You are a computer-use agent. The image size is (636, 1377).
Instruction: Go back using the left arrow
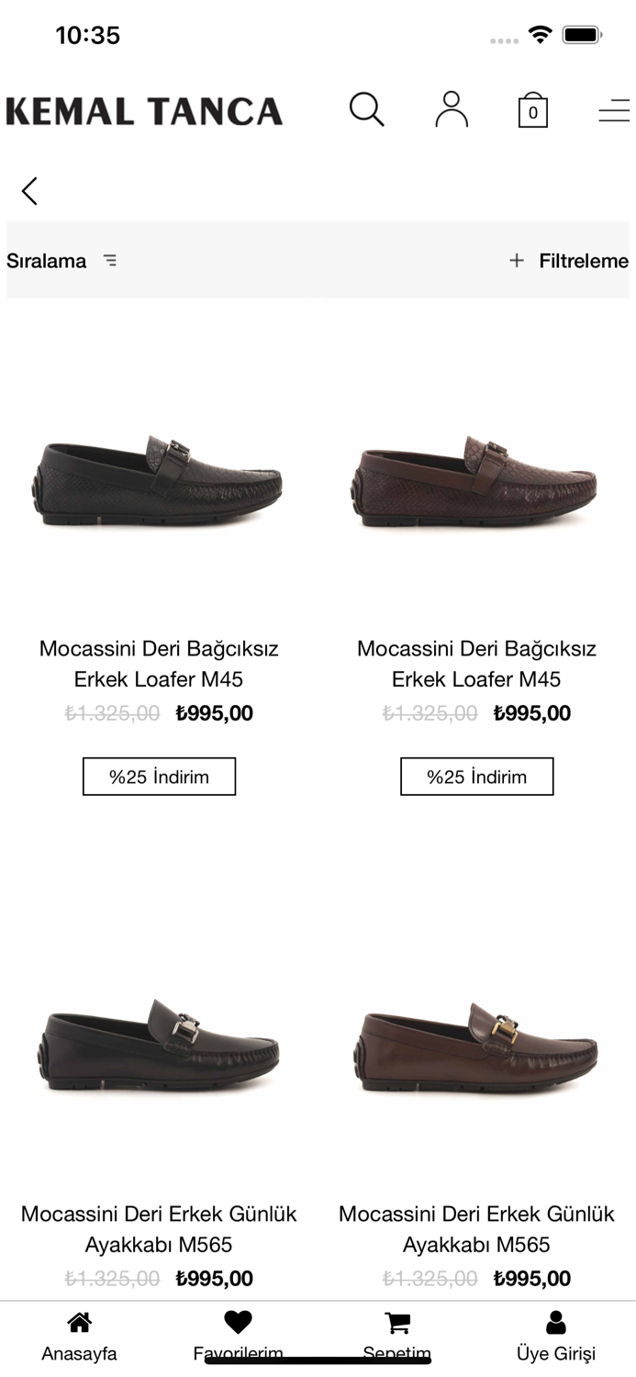[x=29, y=191]
